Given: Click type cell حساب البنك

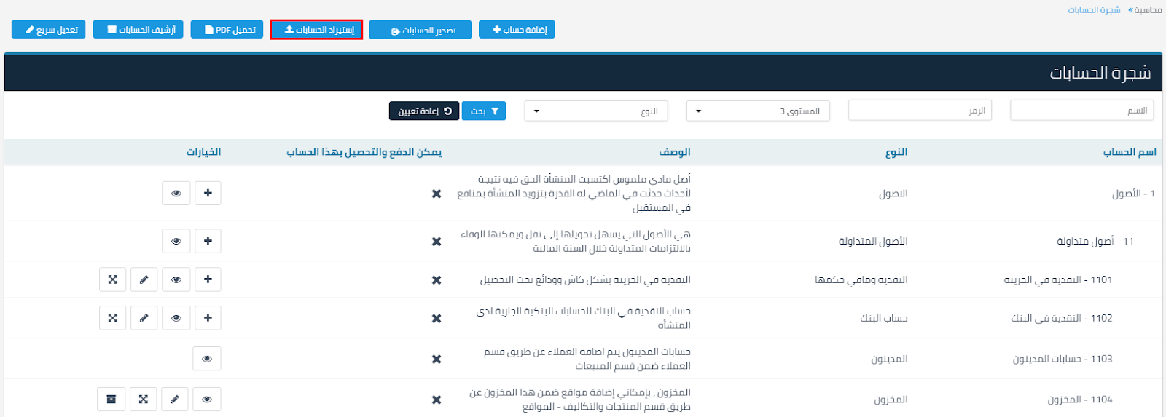Looking at the screenshot, I should [884, 318].
